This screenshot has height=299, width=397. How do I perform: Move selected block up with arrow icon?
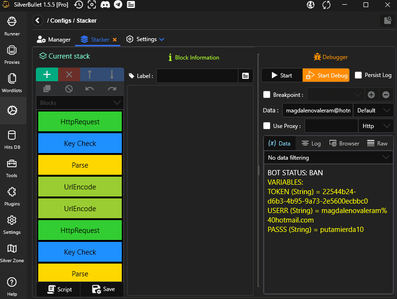click(x=90, y=75)
